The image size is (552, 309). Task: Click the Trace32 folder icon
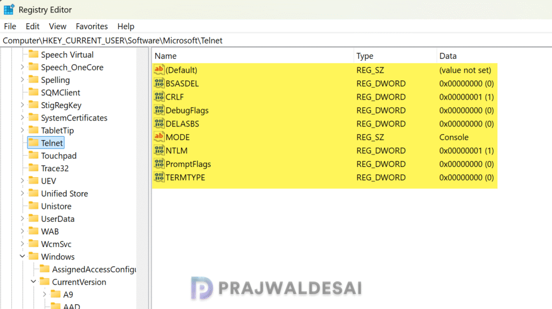coord(33,168)
